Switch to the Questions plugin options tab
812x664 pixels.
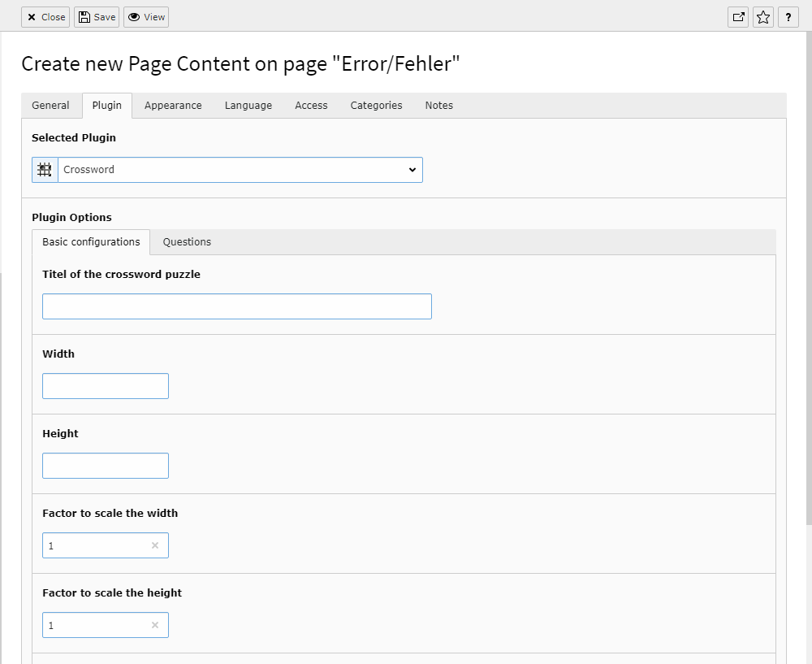[187, 242]
